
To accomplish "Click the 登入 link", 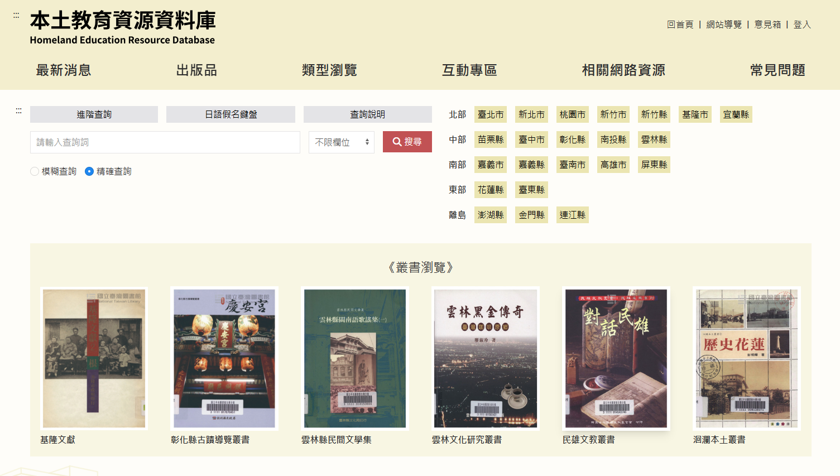I will [x=803, y=25].
